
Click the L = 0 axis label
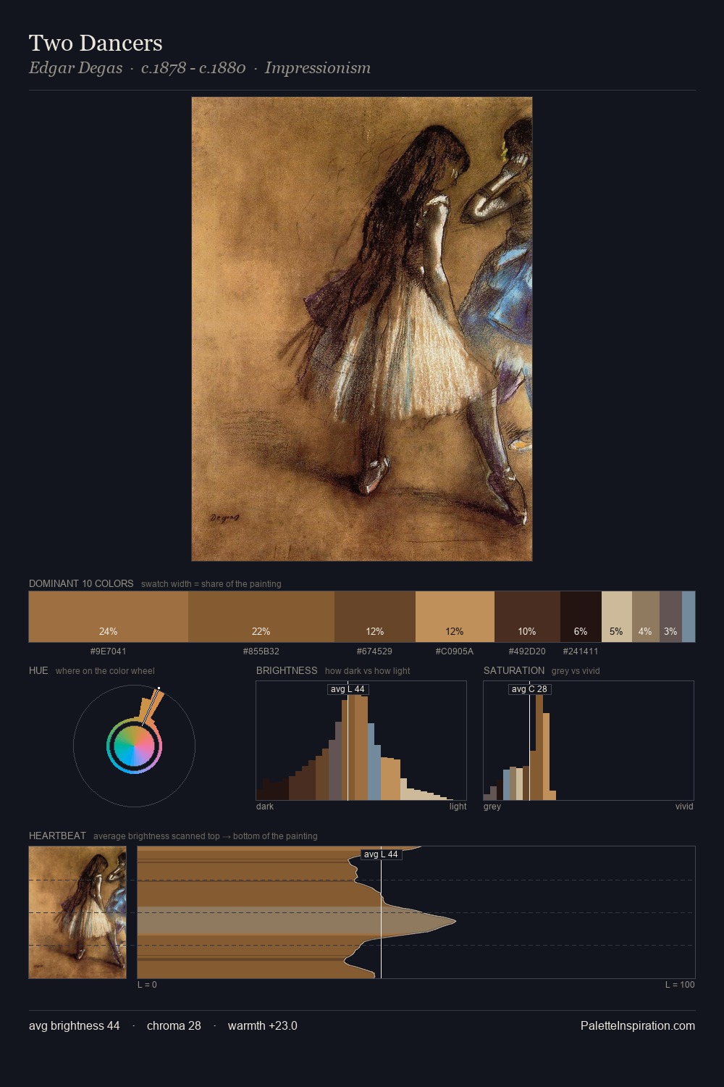[147, 985]
